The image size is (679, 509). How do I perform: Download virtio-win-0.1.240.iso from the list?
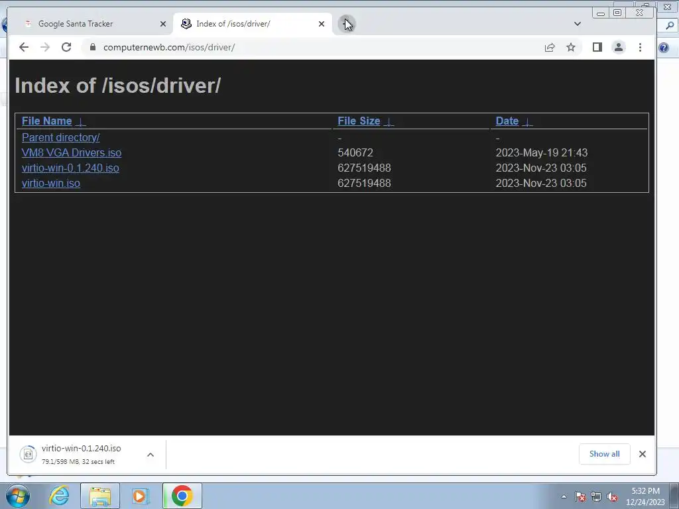(x=70, y=168)
